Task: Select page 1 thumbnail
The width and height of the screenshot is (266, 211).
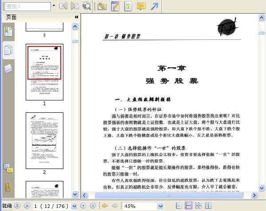Action: point(44,72)
